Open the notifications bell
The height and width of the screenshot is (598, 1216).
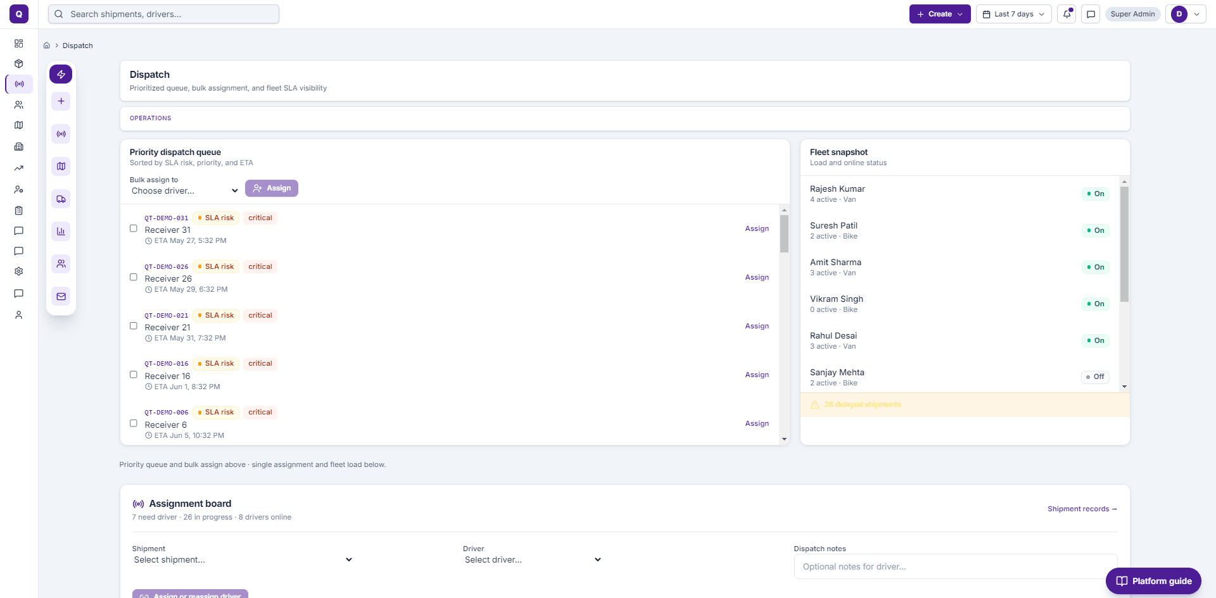1067,14
